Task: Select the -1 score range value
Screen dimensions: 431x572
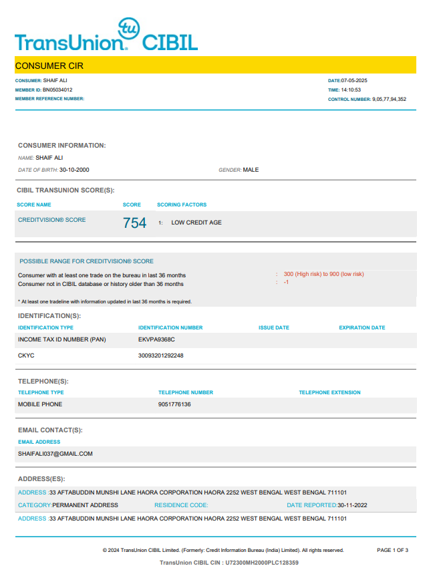Action: pos(286,283)
